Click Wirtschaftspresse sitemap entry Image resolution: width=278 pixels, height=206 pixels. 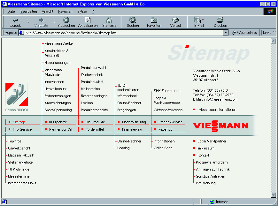tap(168, 110)
